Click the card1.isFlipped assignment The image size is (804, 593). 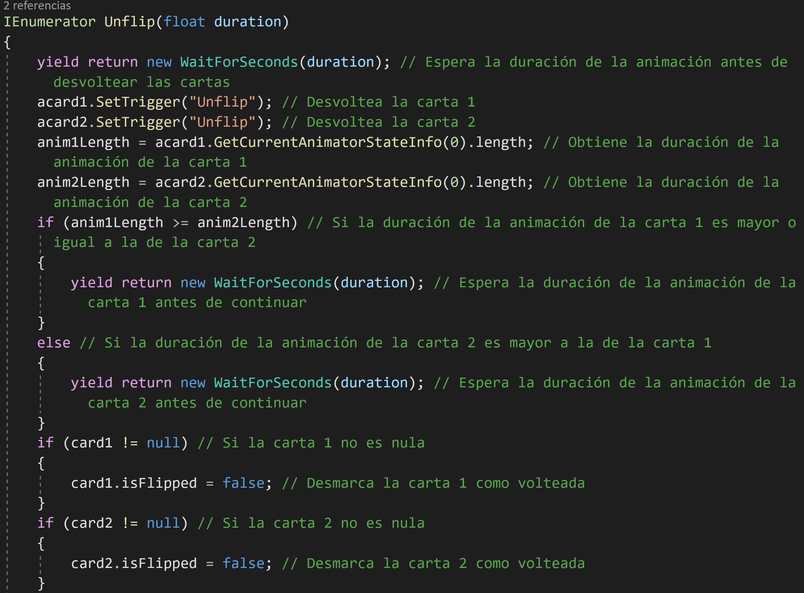(133, 483)
